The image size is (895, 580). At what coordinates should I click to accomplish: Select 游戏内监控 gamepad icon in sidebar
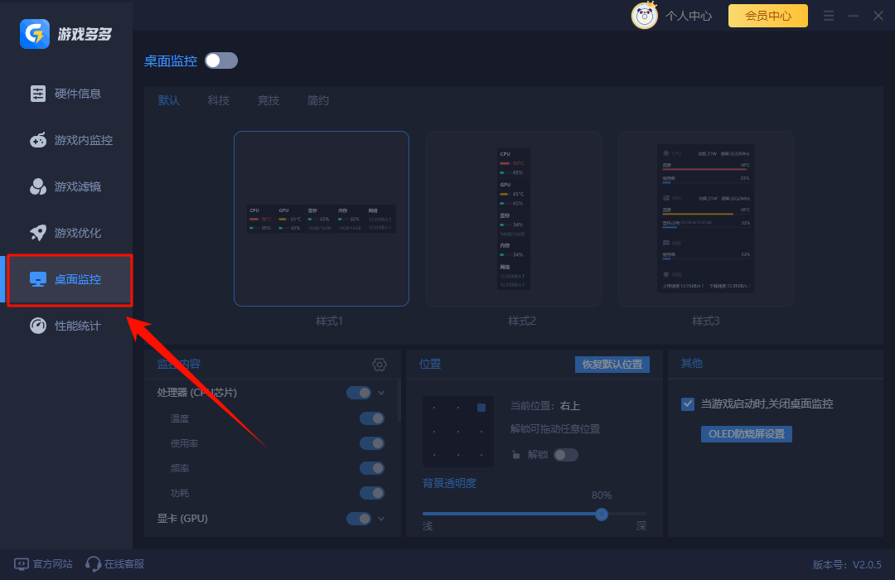(38, 140)
